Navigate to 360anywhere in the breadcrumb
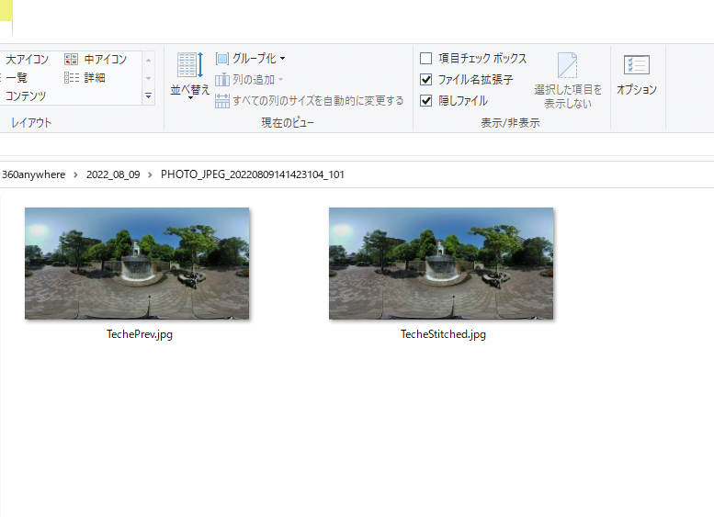This screenshot has width=714, height=517. tap(33, 174)
